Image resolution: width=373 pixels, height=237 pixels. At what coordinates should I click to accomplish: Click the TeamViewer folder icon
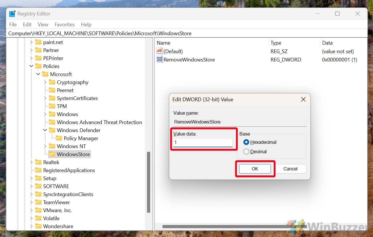pyautogui.click(x=38, y=202)
